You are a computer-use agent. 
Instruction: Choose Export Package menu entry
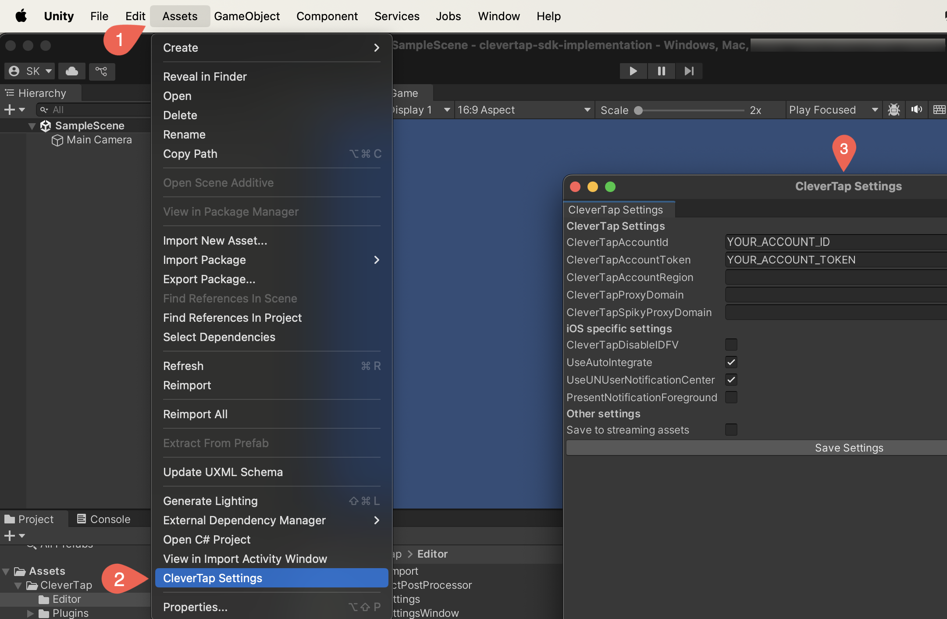tap(271, 279)
